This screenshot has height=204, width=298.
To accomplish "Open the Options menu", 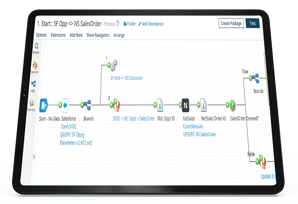I will [41, 35].
